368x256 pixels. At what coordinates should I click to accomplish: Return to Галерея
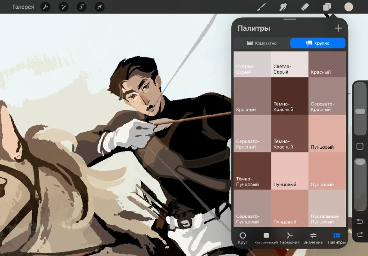23,7
